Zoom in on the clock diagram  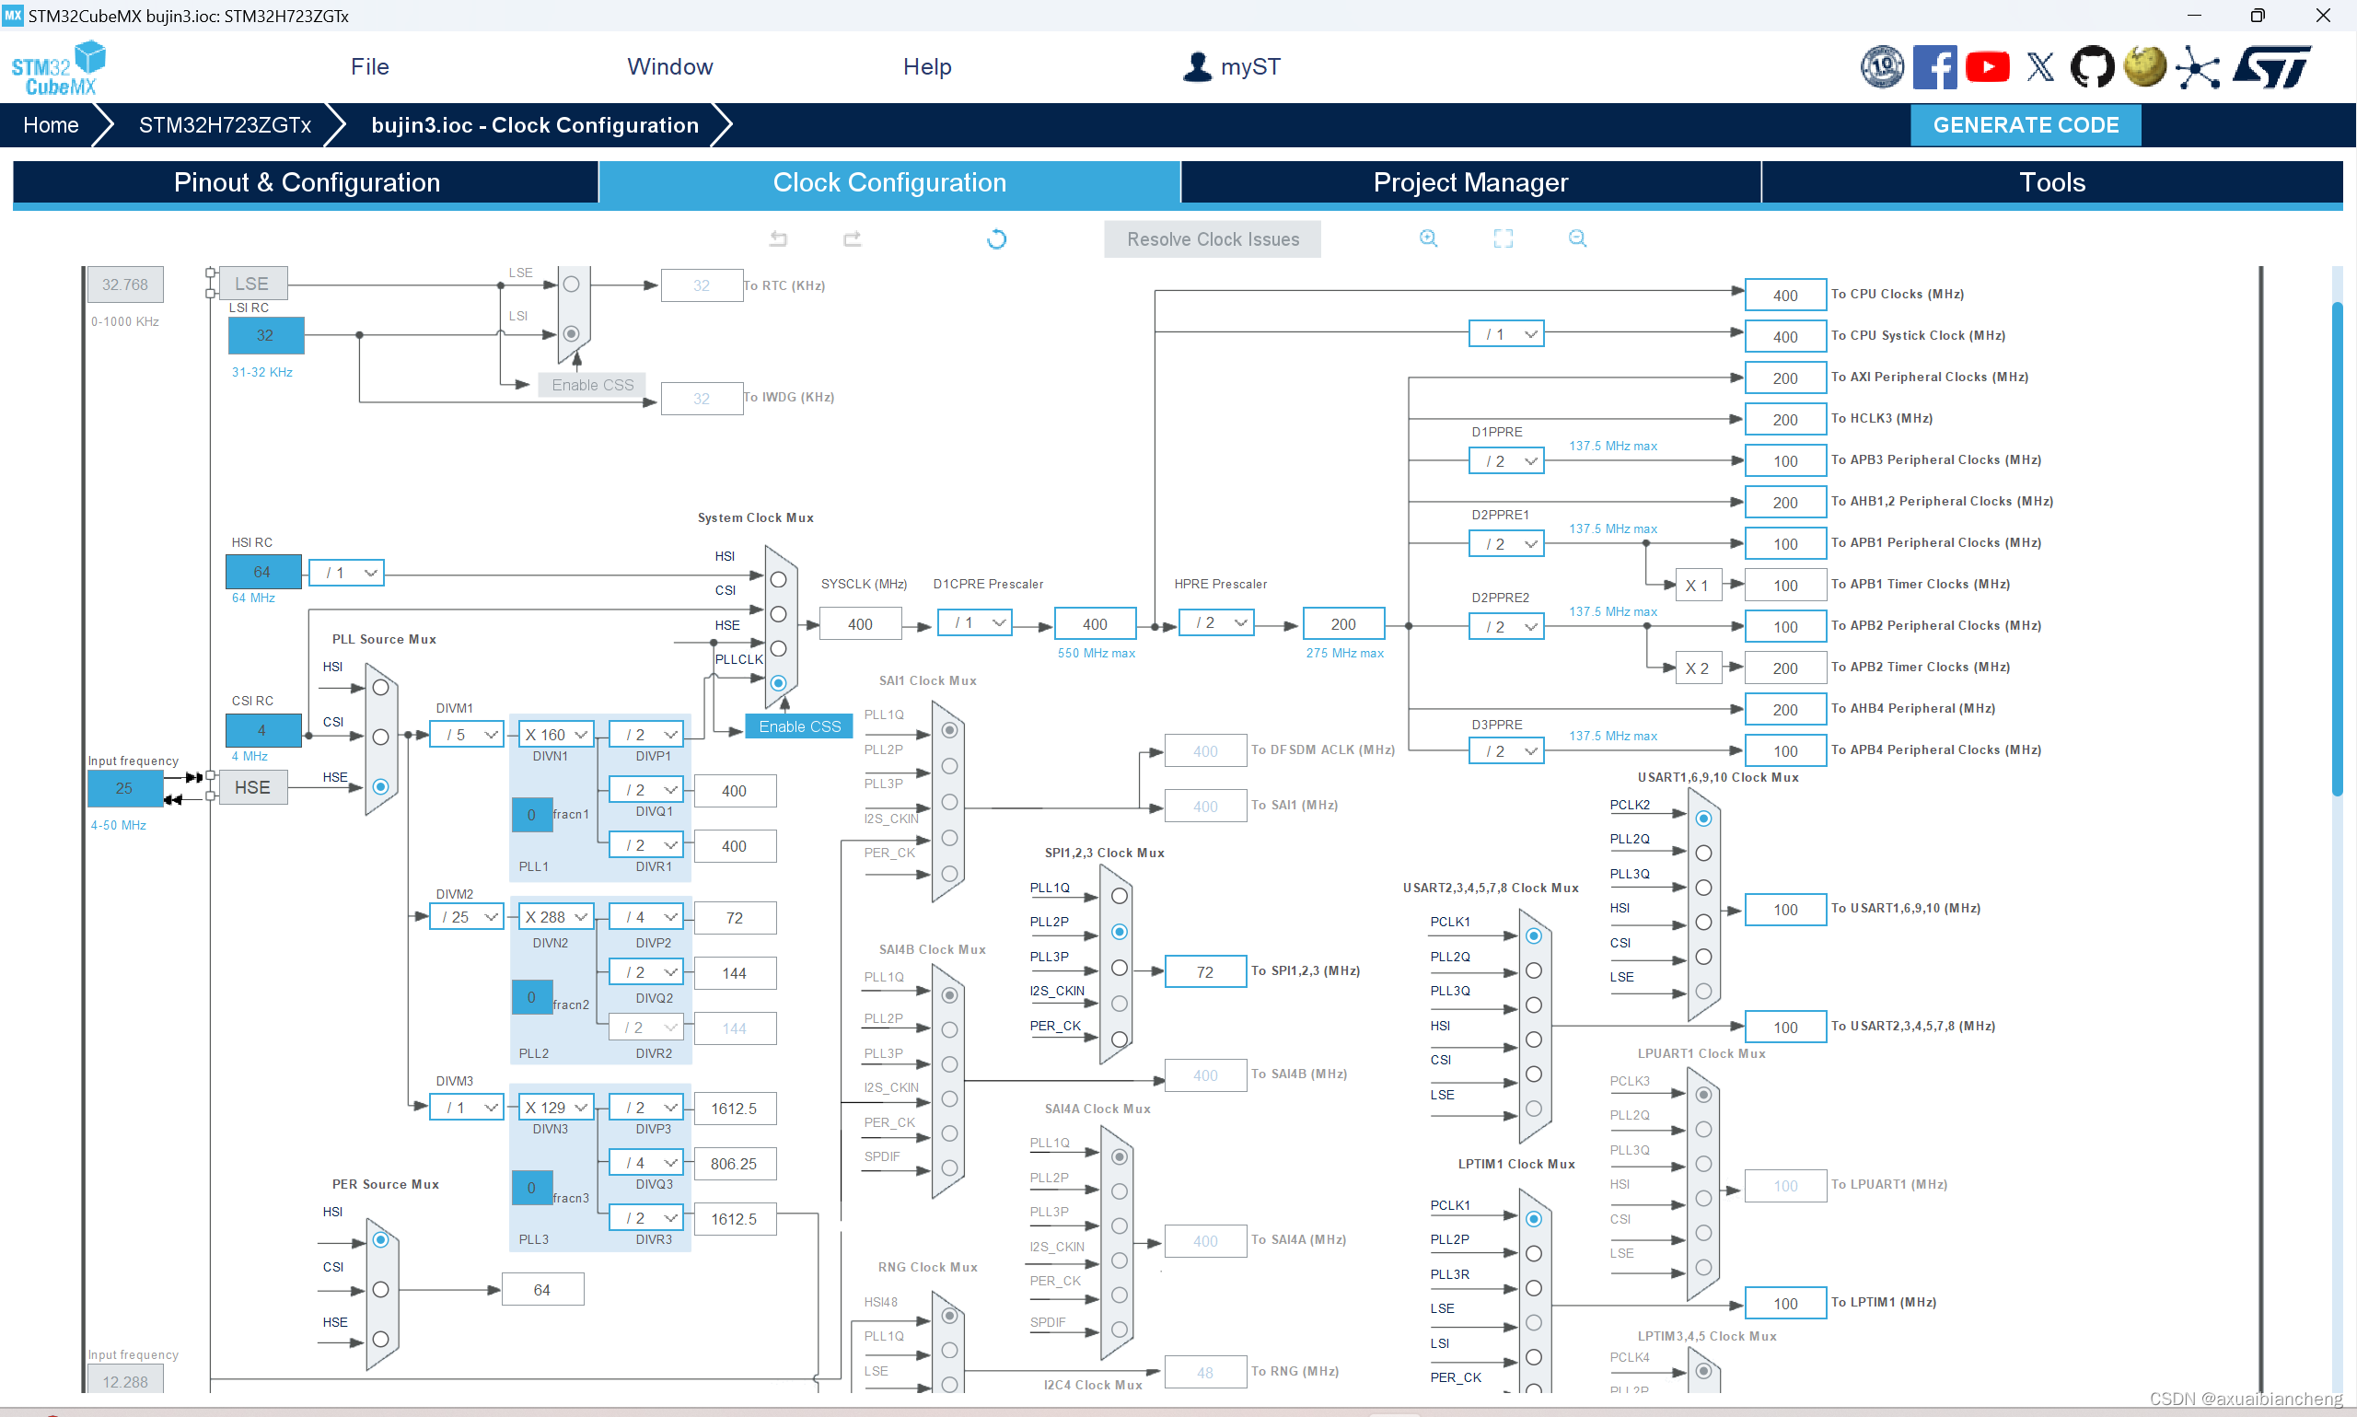(x=1428, y=238)
